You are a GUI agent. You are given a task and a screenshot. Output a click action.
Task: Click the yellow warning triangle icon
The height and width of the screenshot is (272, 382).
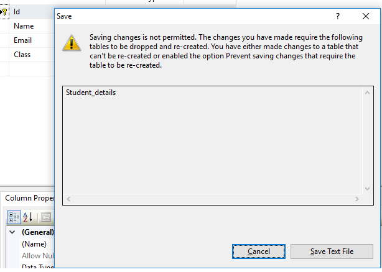(x=72, y=43)
